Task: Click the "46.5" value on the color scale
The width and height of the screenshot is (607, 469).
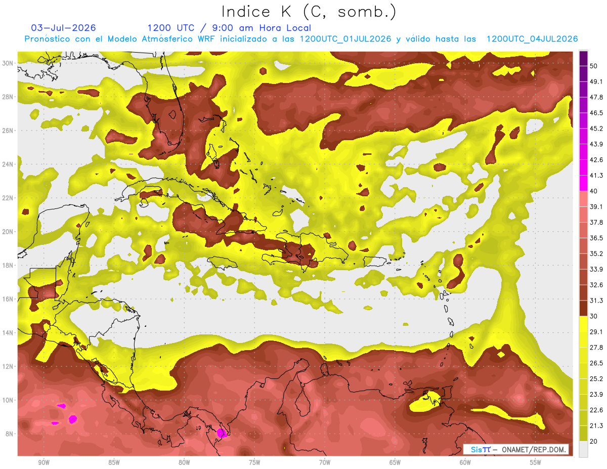Action: [x=597, y=113]
